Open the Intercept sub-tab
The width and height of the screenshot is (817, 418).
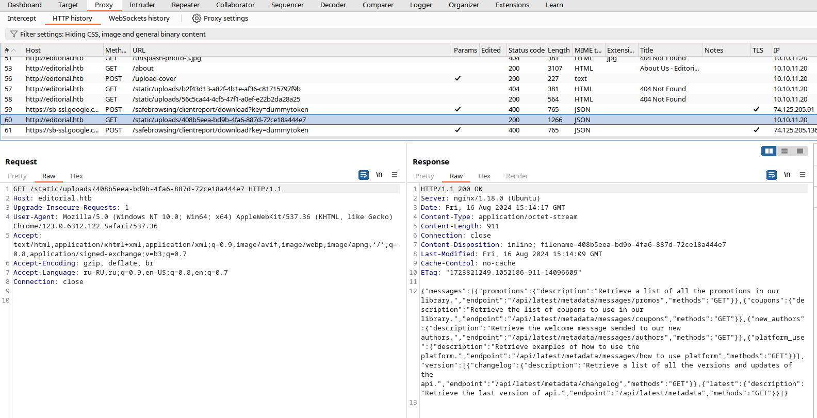click(22, 19)
